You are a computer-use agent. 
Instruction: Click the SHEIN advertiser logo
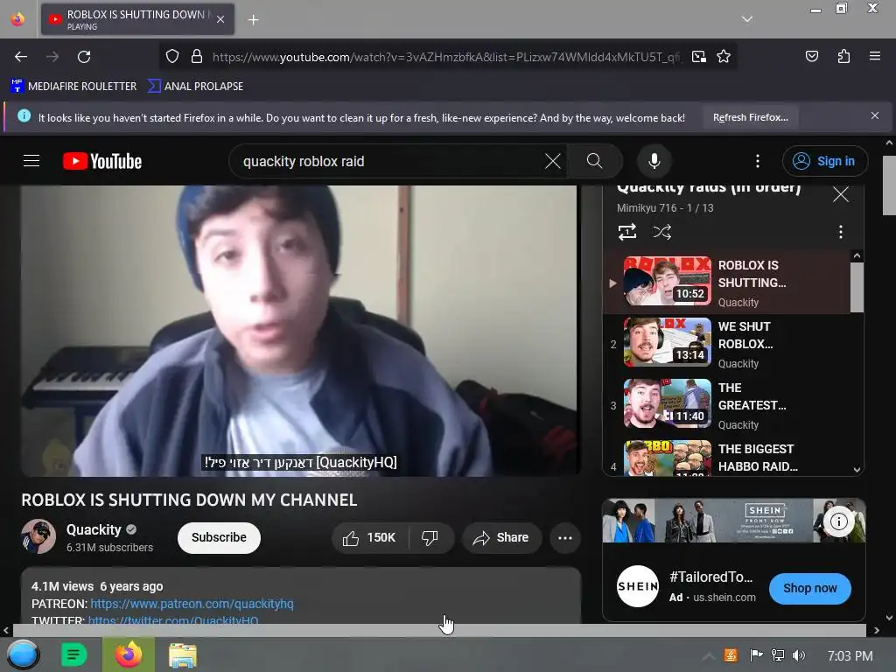pos(638,586)
